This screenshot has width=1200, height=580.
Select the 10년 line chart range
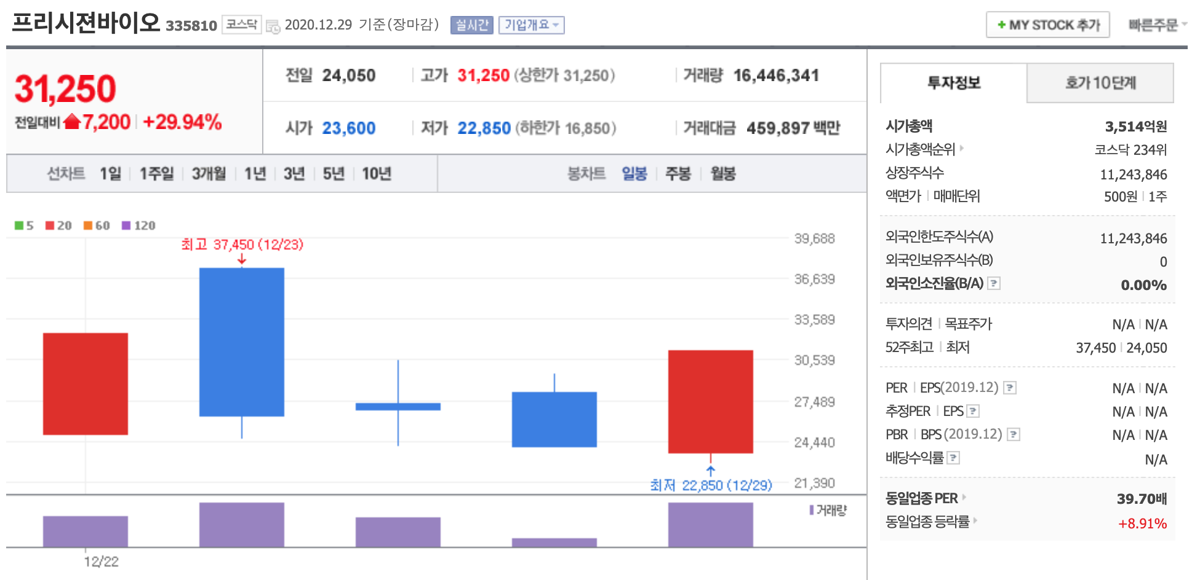tap(377, 174)
